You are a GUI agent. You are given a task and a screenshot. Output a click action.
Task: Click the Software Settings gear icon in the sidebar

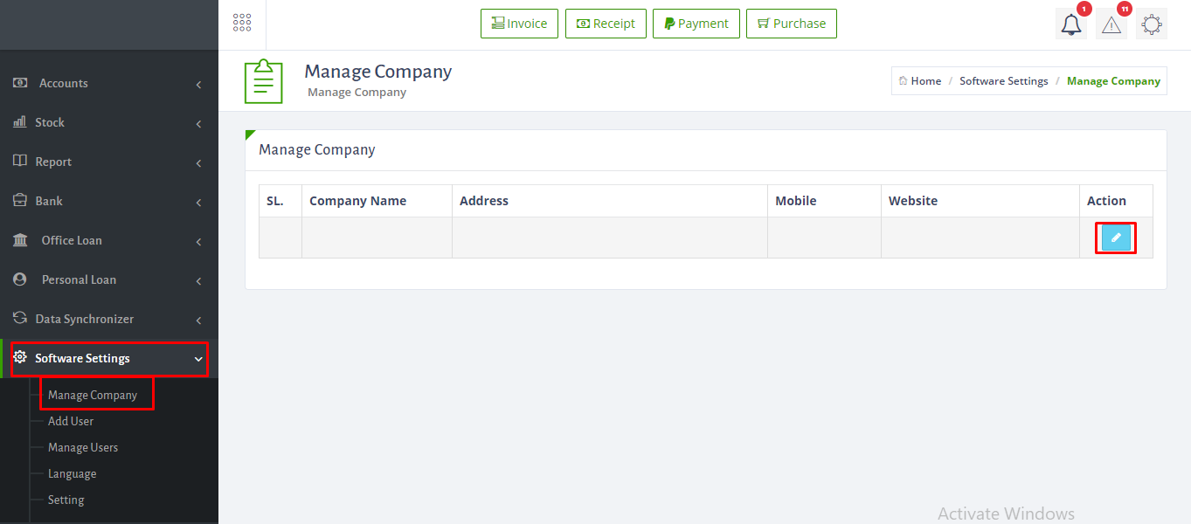[x=20, y=357]
